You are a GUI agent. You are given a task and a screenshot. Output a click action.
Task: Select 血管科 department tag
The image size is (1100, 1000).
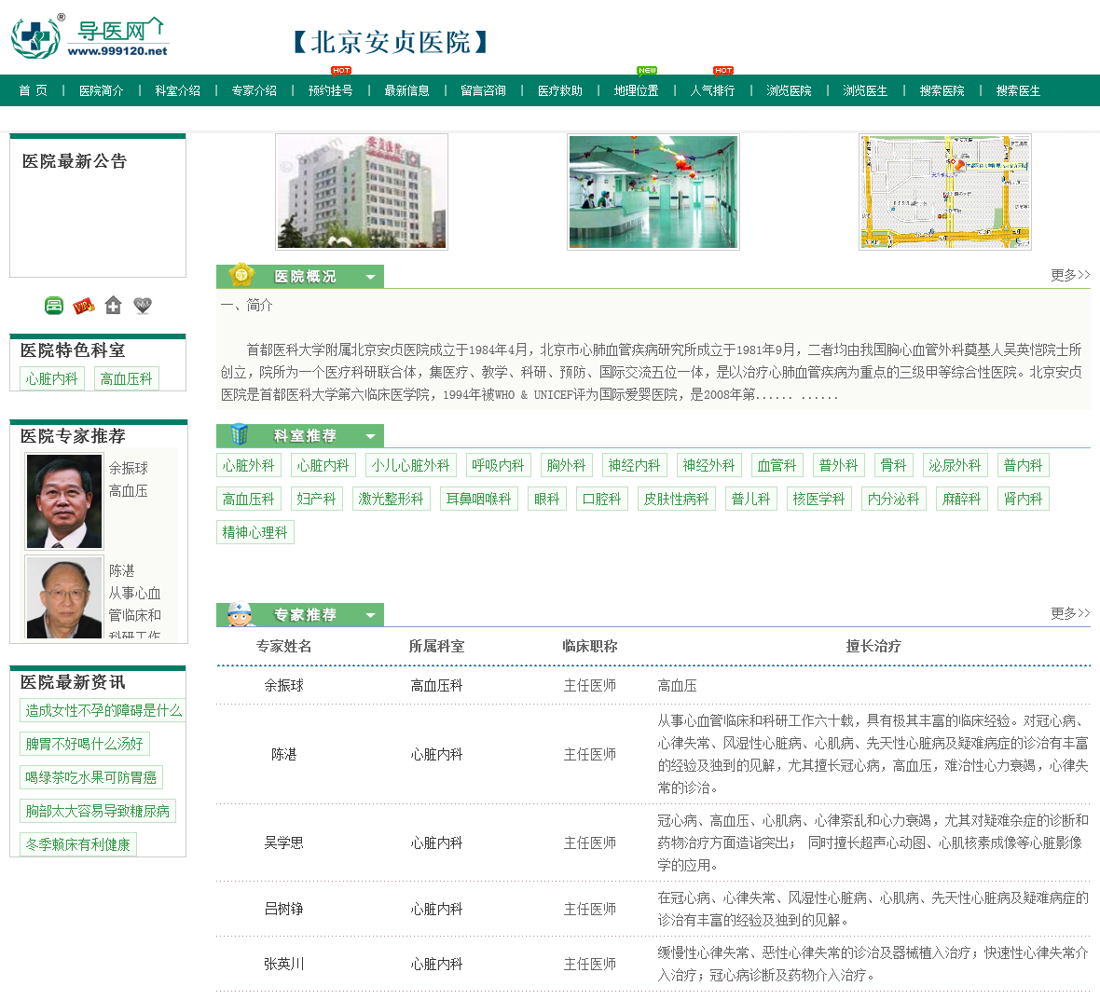click(777, 466)
